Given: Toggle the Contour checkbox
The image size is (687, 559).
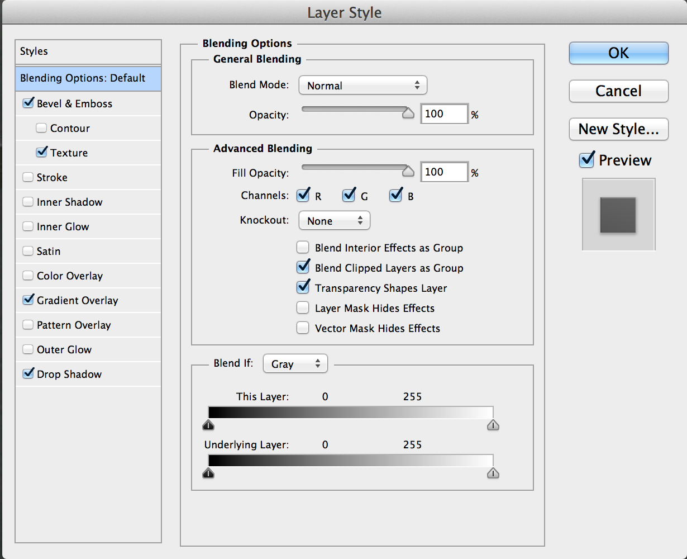Looking at the screenshot, I should [x=41, y=128].
